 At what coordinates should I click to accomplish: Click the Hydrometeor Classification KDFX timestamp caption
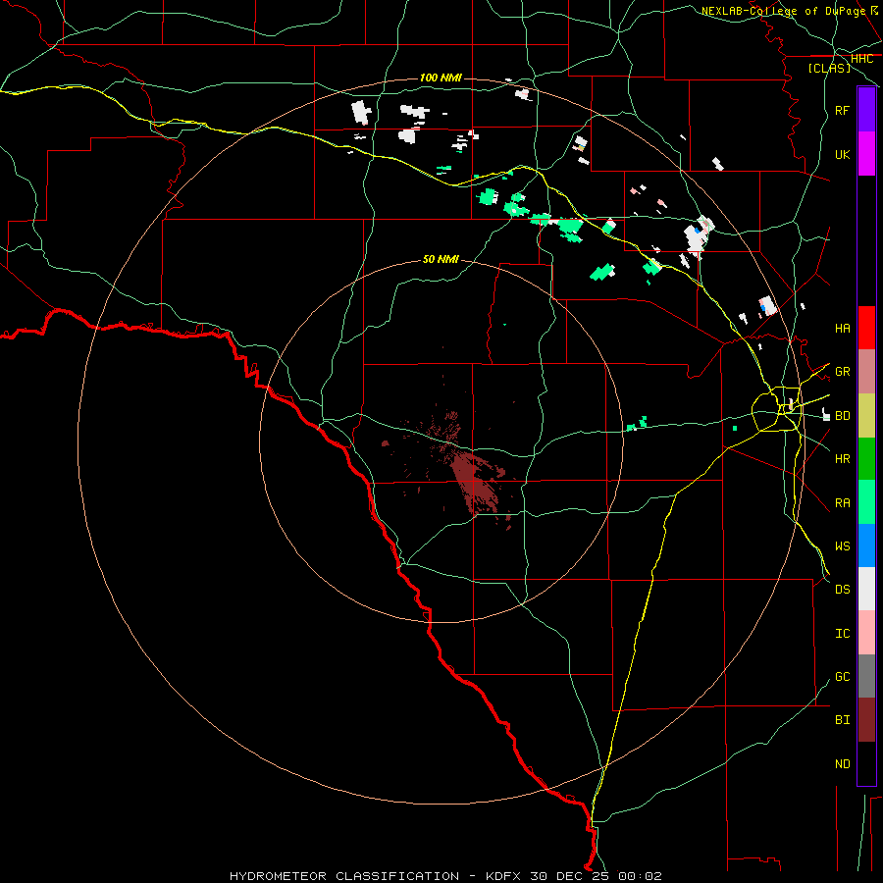point(445,876)
